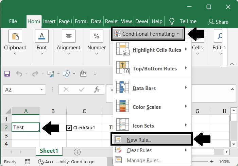238x166 pixels.
Task: Switch to the Insert ribbon tab
Action: 49,21
